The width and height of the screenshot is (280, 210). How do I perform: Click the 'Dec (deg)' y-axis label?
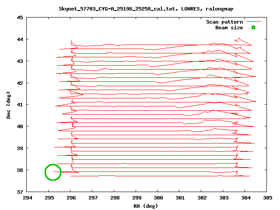coord(8,105)
